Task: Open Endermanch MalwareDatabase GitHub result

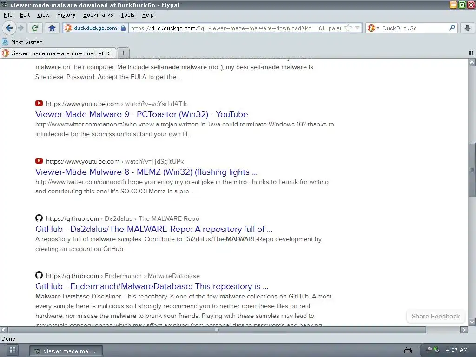Action: point(152,286)
